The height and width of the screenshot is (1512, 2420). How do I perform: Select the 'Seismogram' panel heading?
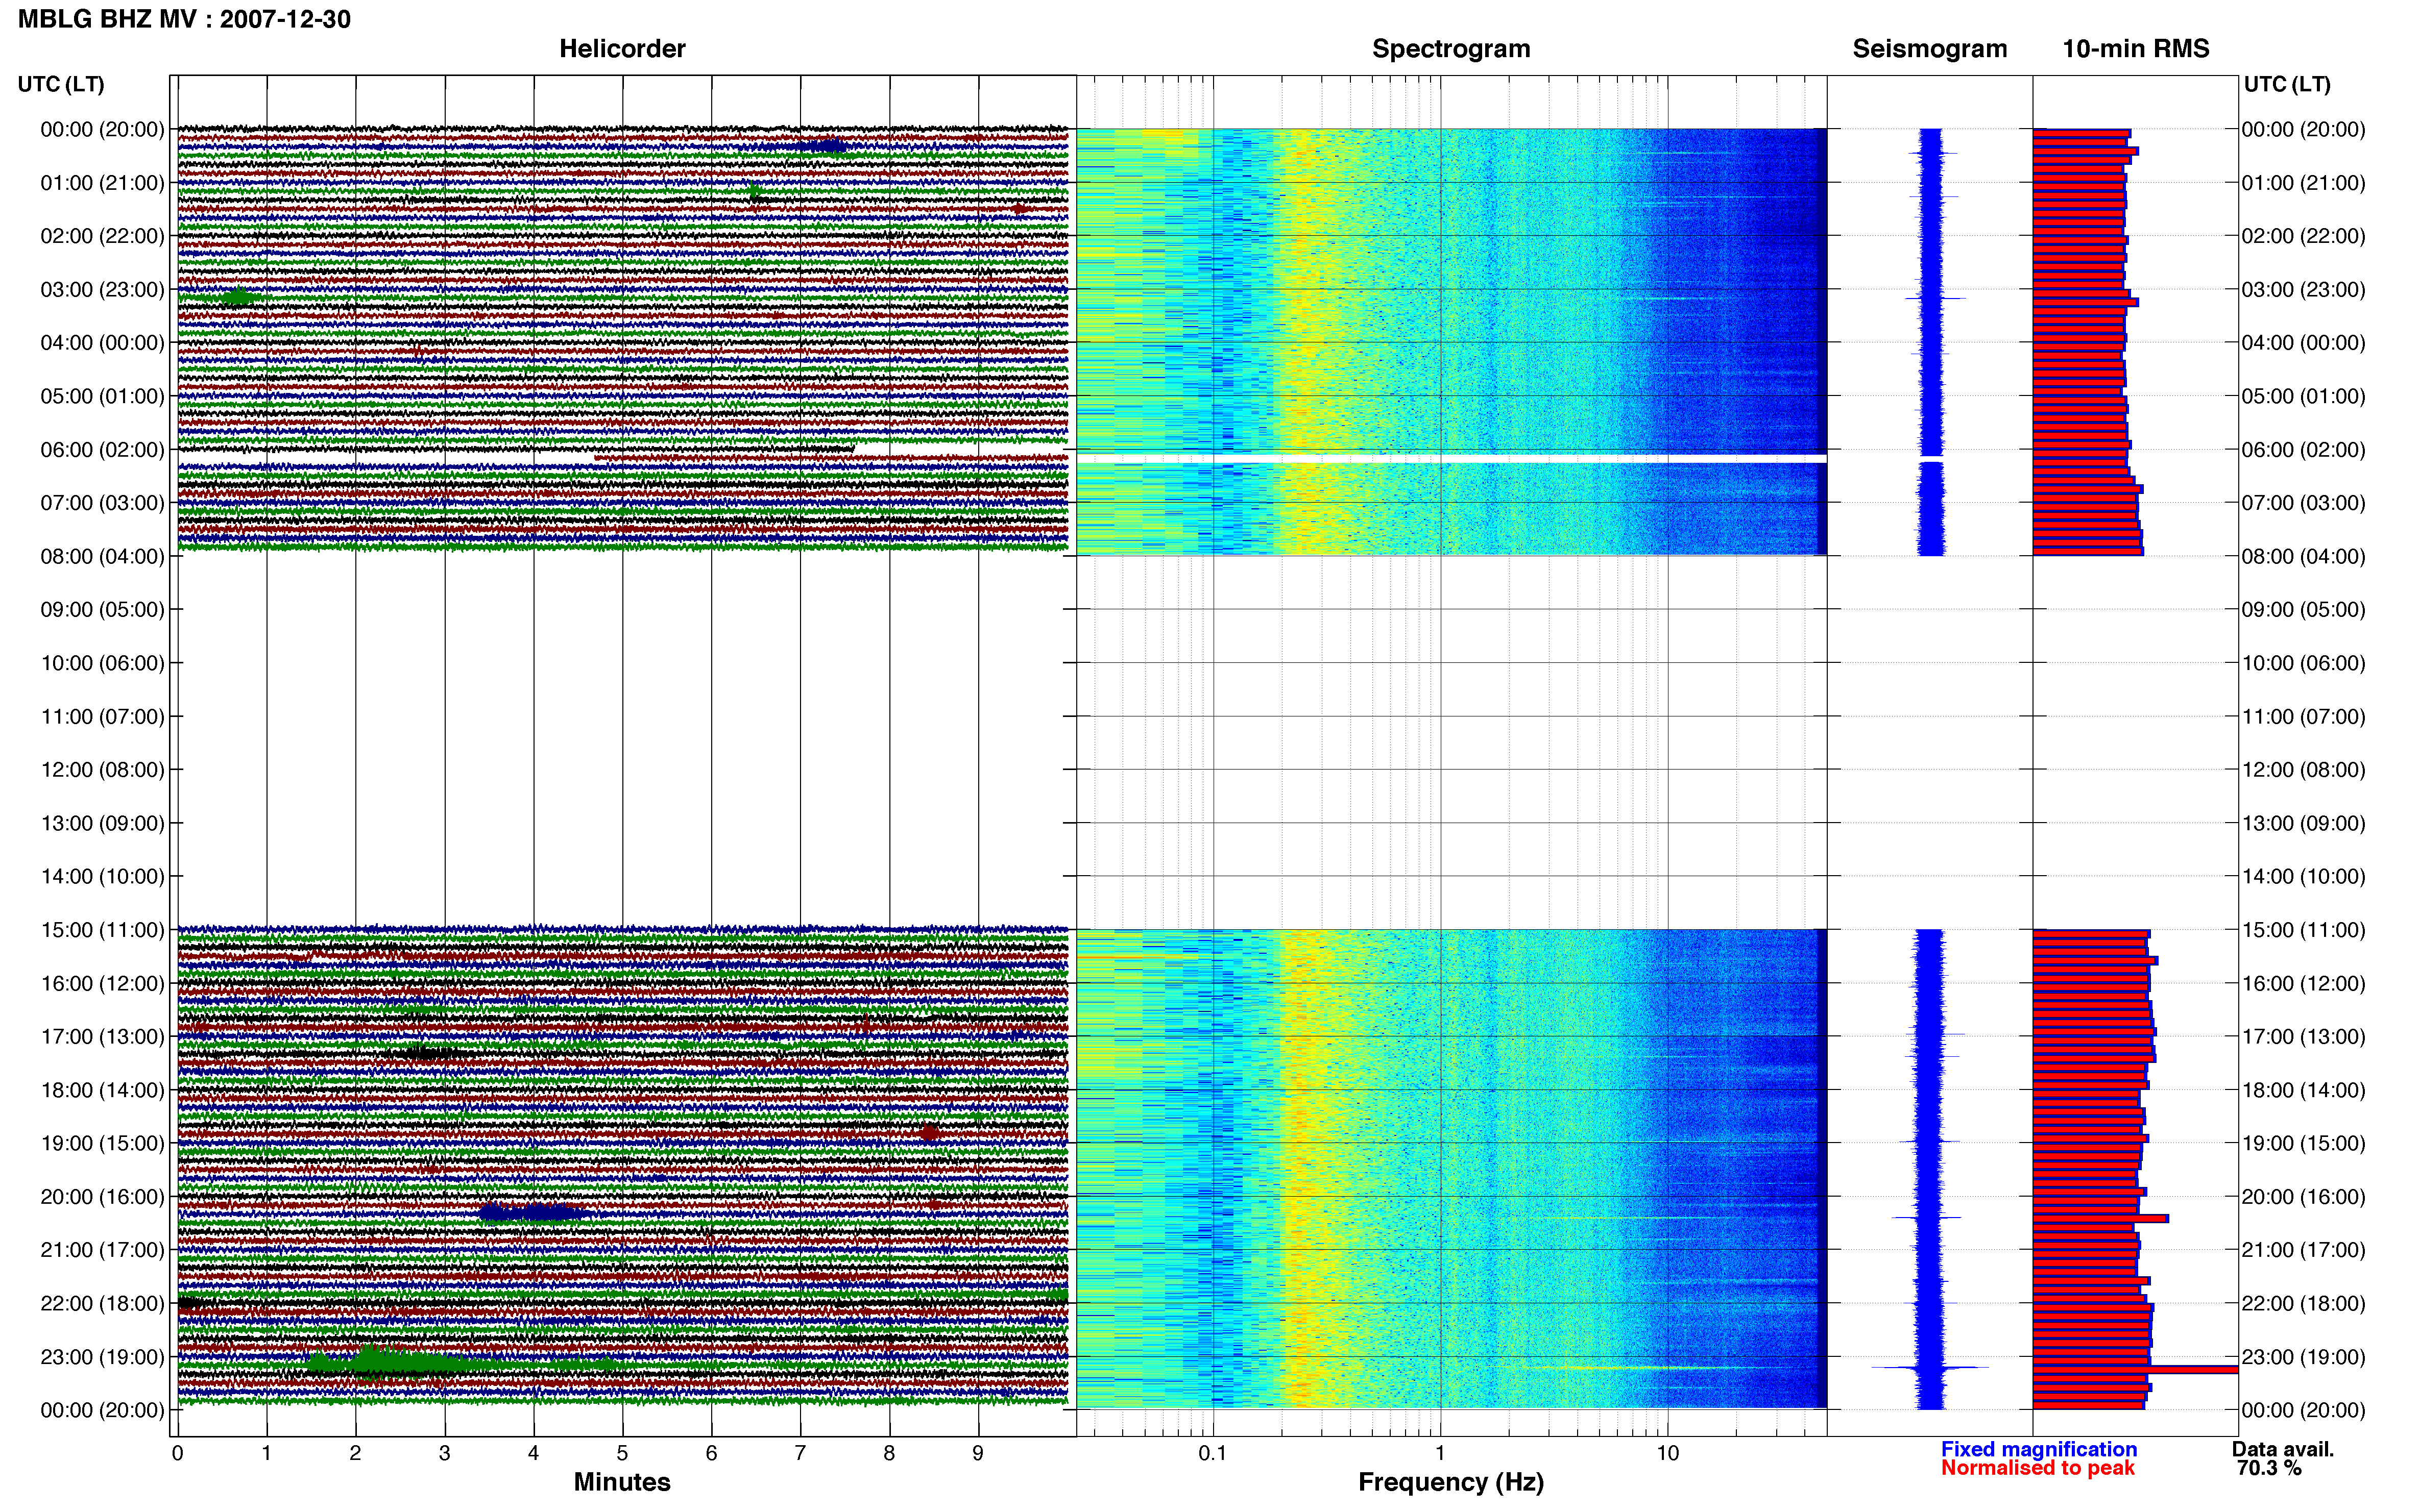point(1929,49)
